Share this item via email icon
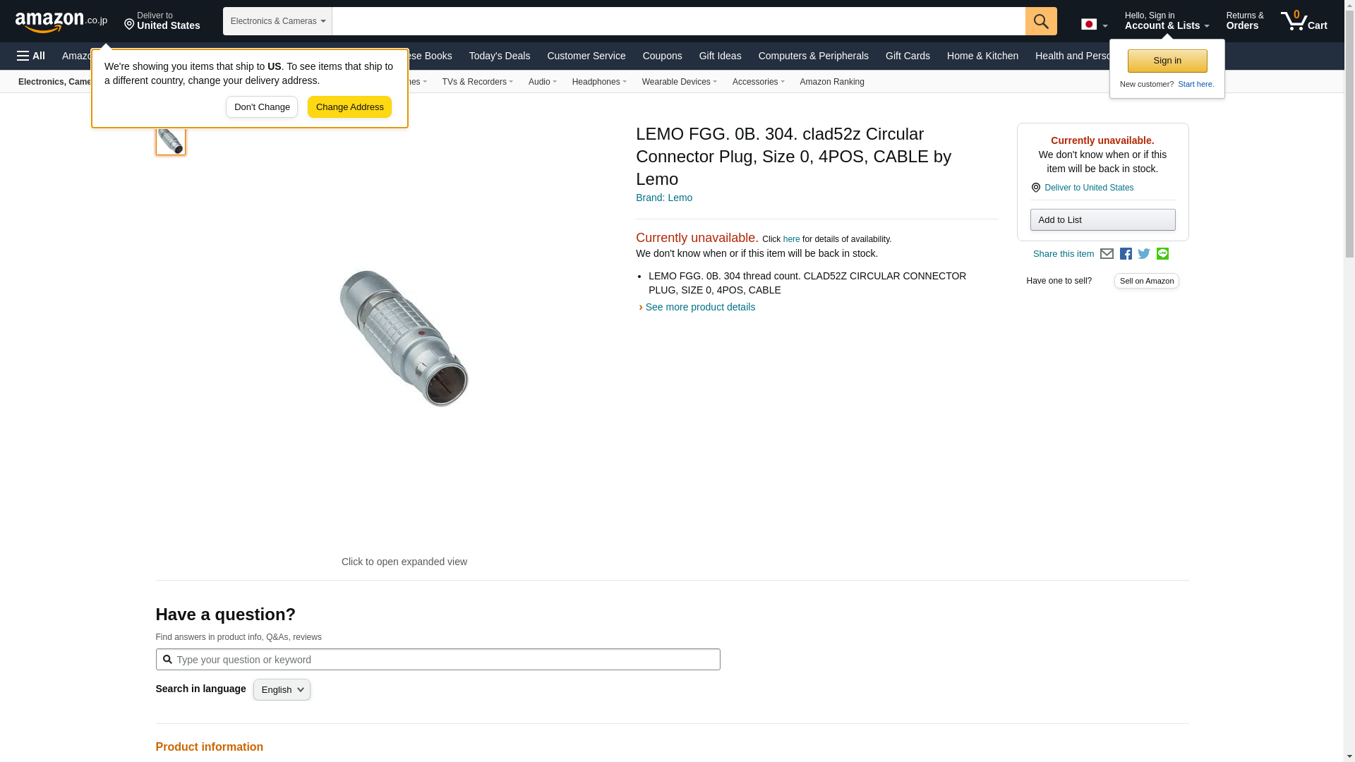 pyautogui.click(x=1107, y=254)
